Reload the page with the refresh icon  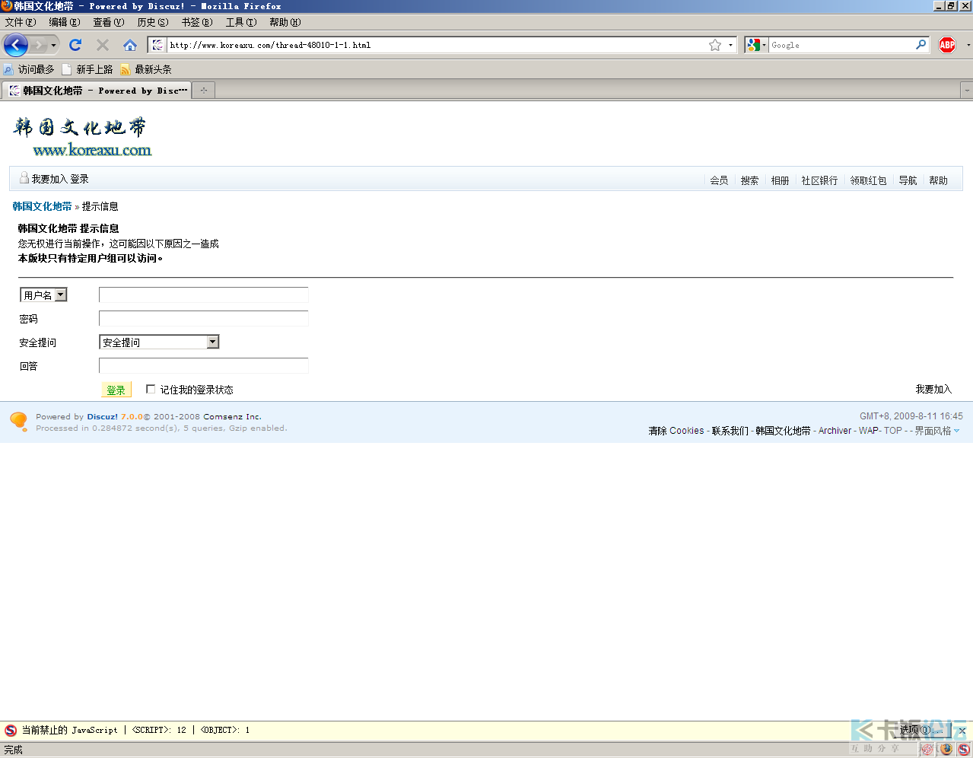pyautogui.click(x=75, y=45)
